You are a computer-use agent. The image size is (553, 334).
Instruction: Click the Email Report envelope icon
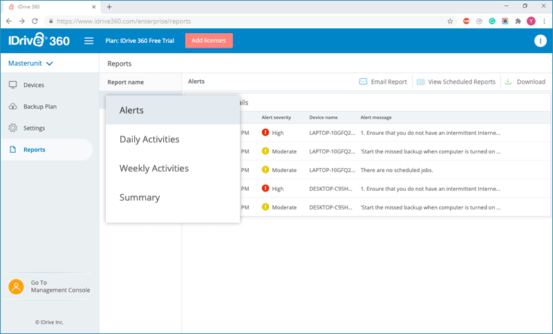363,82
